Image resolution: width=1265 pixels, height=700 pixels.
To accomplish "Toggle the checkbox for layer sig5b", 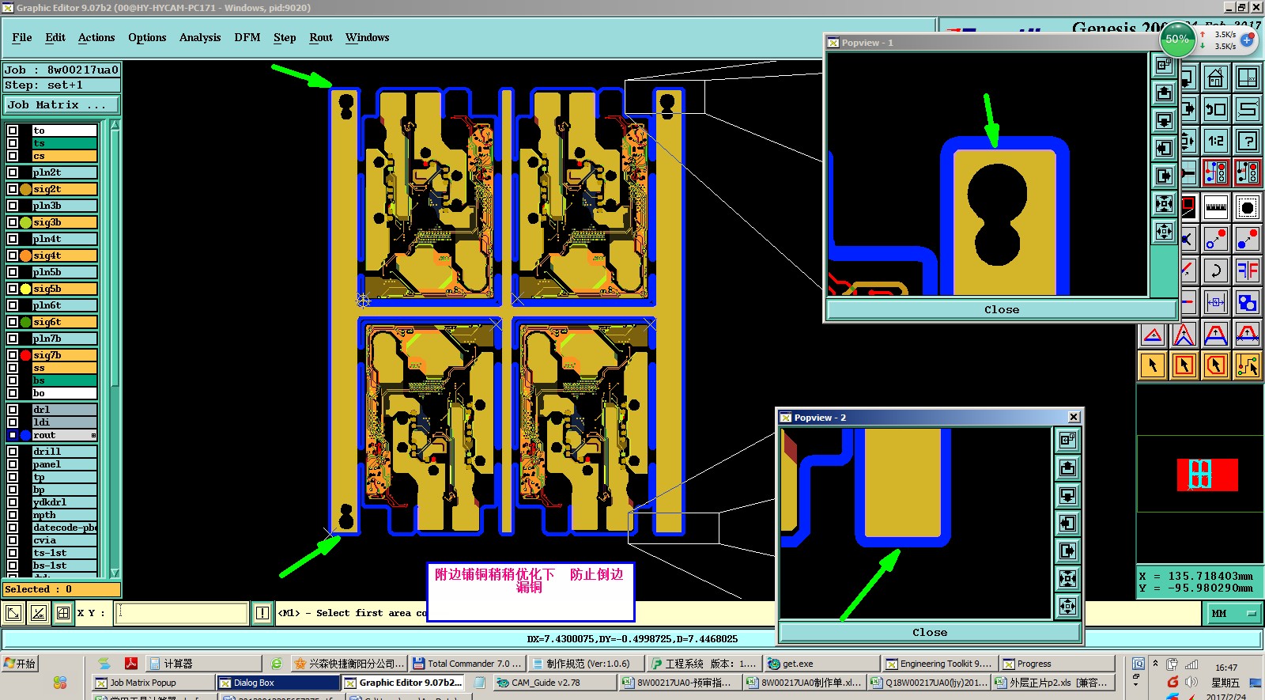I will point(13,289).
